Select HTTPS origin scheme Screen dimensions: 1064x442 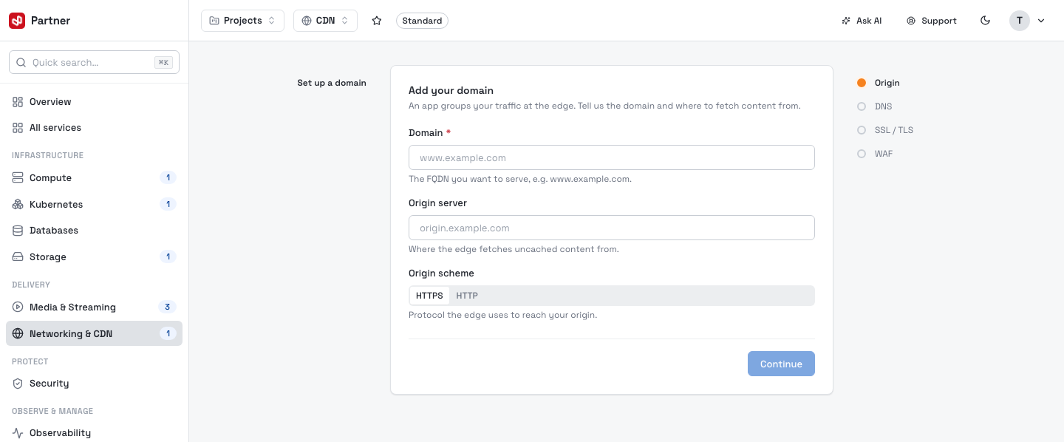429,296
